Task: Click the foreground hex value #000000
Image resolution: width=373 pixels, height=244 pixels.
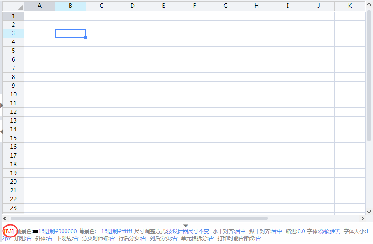Action: click(x=58, y=231)
